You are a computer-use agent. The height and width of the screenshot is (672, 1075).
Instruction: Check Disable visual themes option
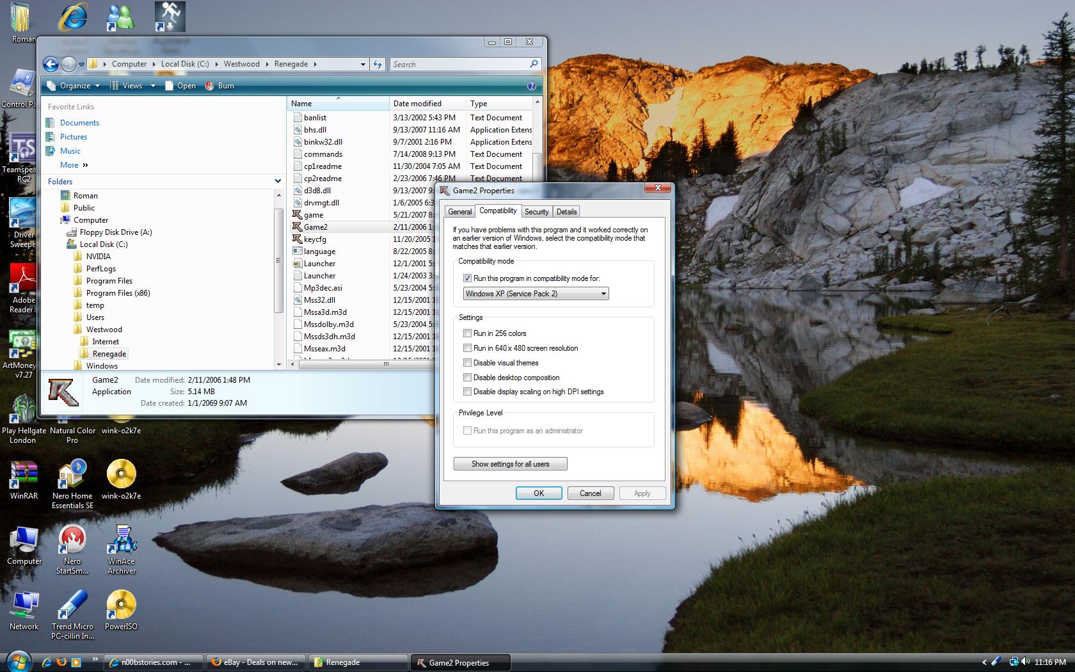point(467,363)
